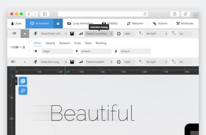Viewport: 206px width, 135px height.
Task: Open the Behavior tab
Action: pyautogui.click(x=135, y=24)
